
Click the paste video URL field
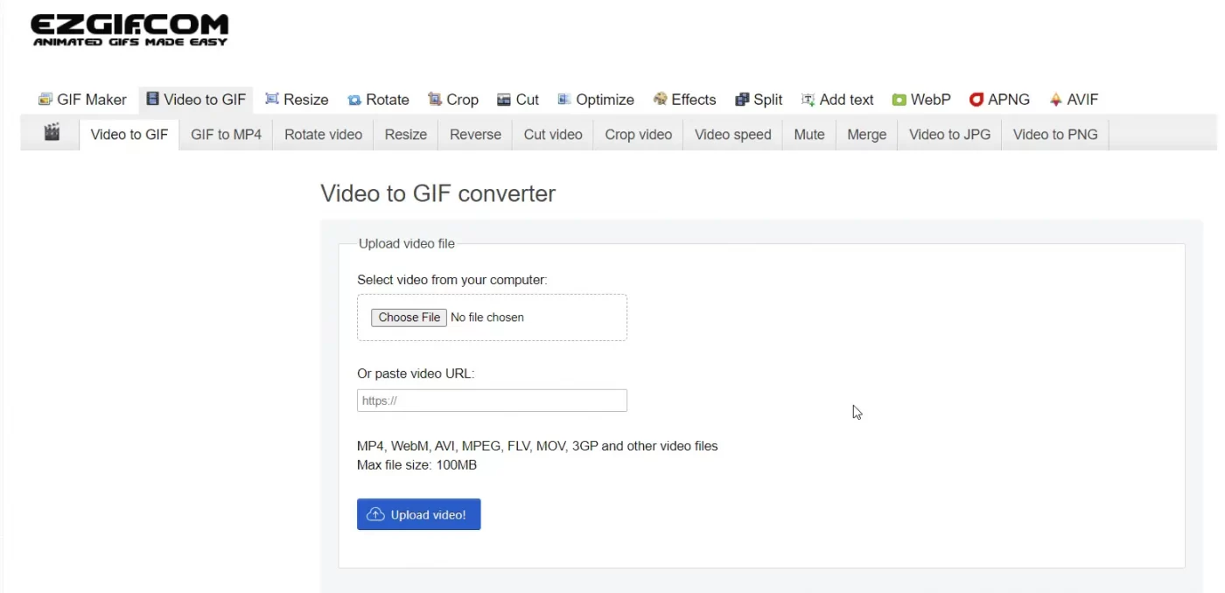point(492,401)
